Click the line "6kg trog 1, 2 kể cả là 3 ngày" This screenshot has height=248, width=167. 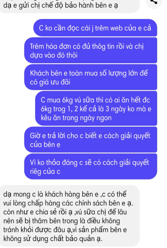click(96, 109)
